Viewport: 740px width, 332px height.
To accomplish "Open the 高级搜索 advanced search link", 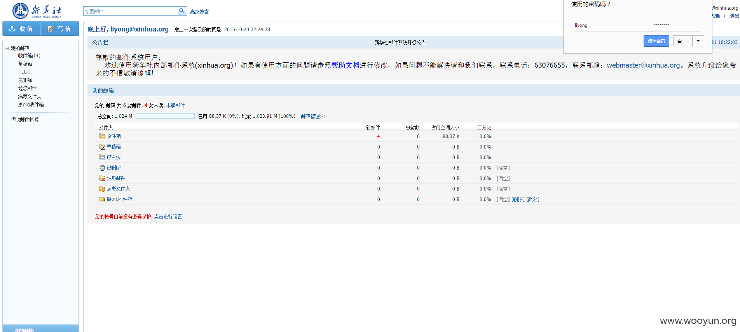I will pyautogui.click(x=199, y=12).
